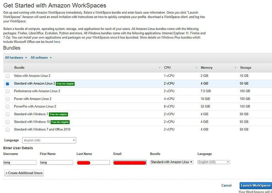Viewport: 272px width, 193px height.
Task: Check the Standard with Windows 7 checkbox
Action: (8, 114)
